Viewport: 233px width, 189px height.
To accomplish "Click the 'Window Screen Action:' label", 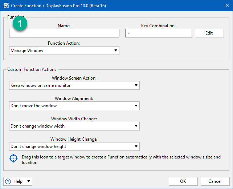I will click(74, 78).
